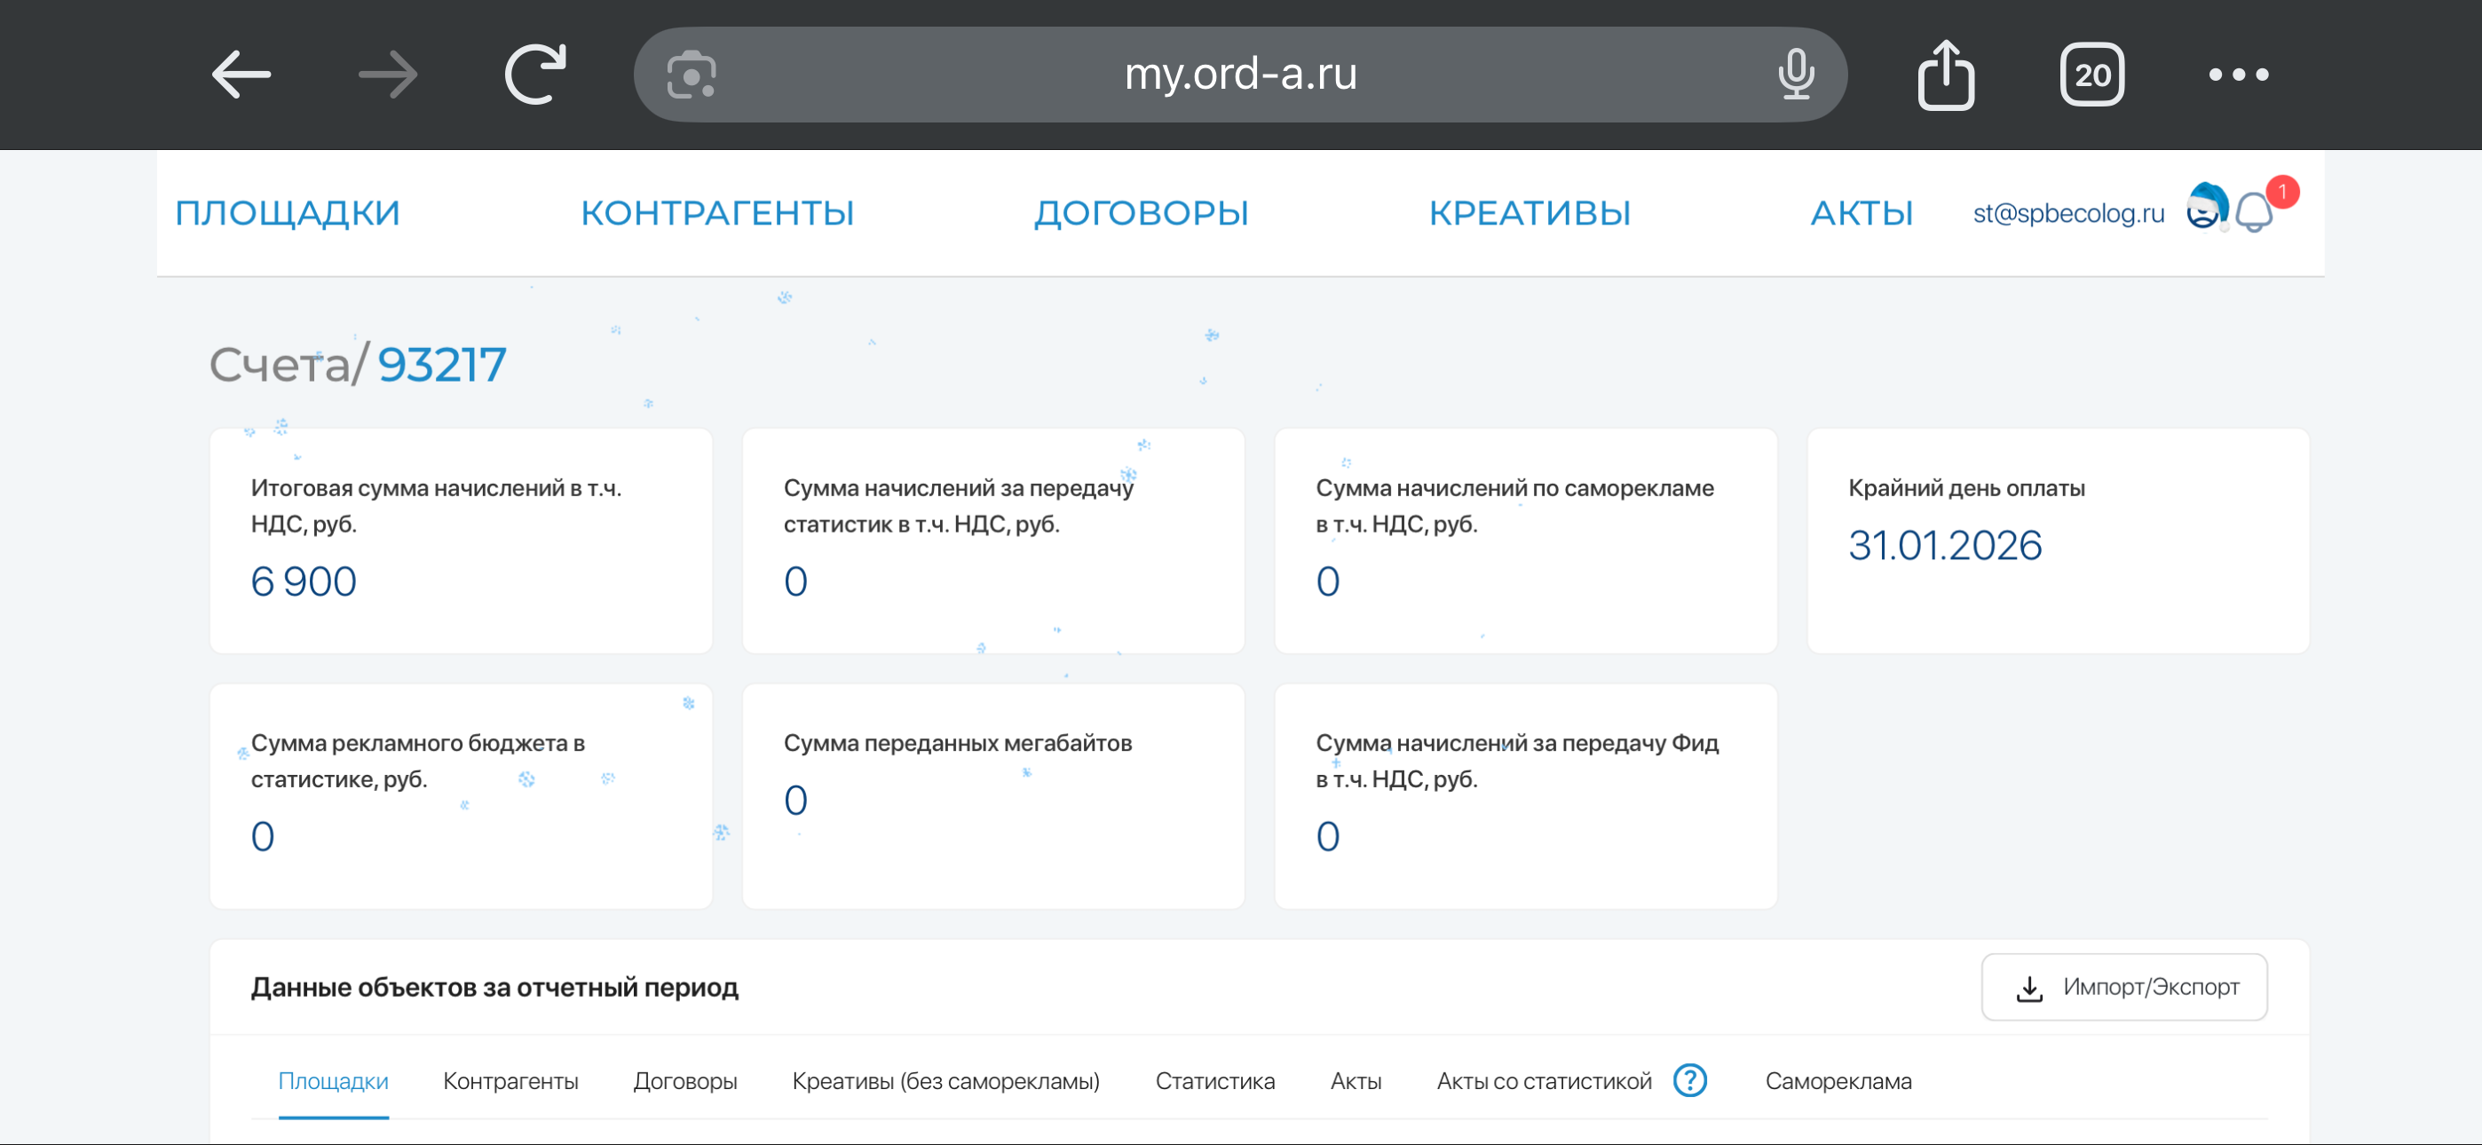This screenshot has width=2482, height=1145.
Task: Click the help question mark icon
Action: pyautogui.click(x=1690, y=1080)
